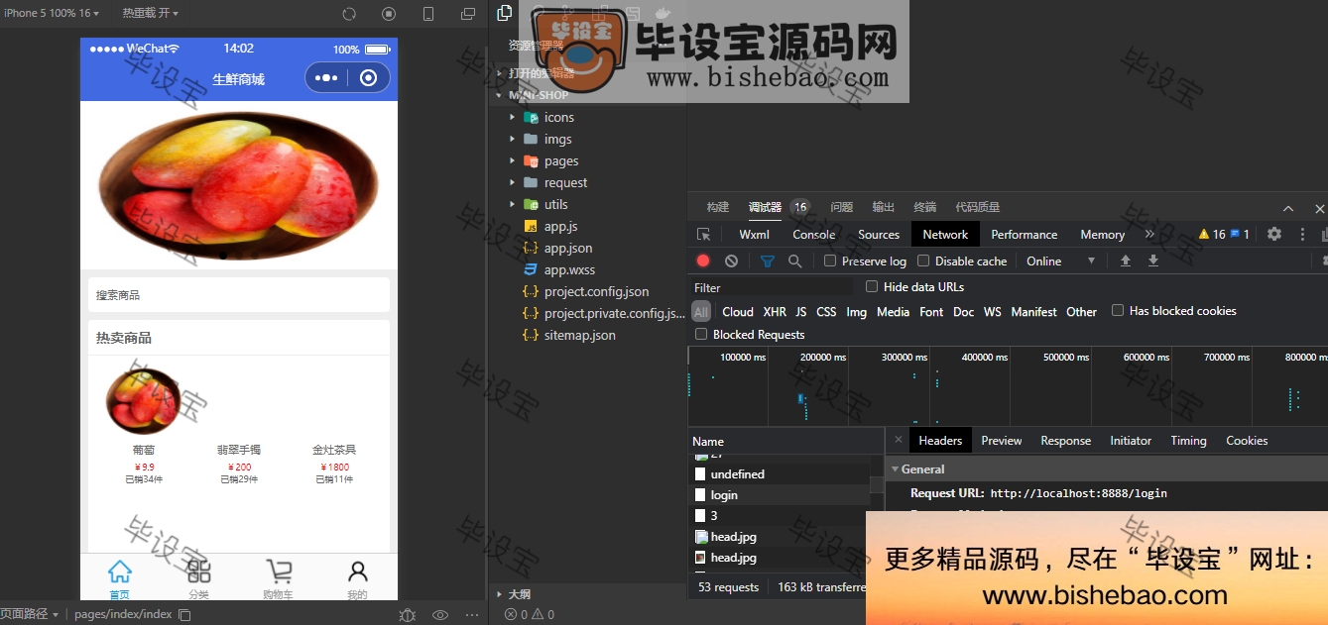This screenshot has width=1328, height=625.
Task: Toggle the phone device frame icon
Action: pos(428,14)
